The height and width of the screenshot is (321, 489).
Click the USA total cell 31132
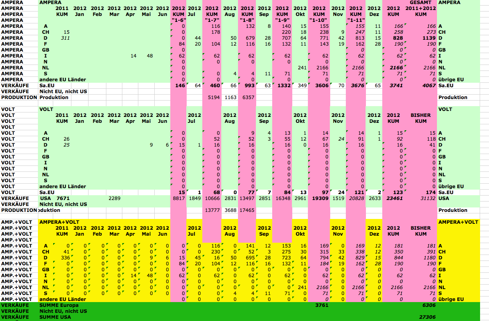click(427, 198)
